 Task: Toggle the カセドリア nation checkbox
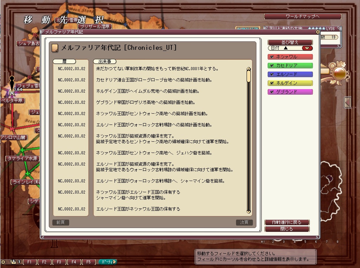tap(272, 66)
